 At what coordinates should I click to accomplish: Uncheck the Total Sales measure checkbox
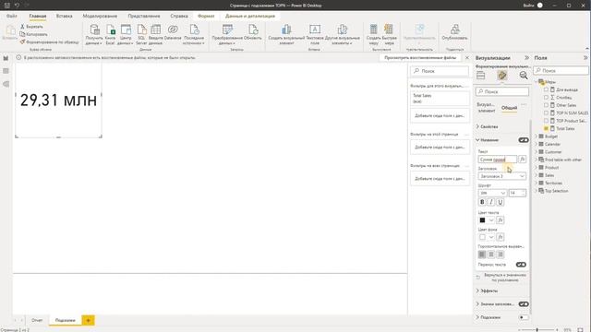click(x=546, y=128)
